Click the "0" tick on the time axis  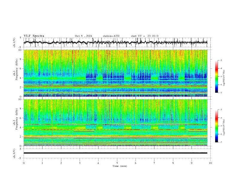(24, 163)
